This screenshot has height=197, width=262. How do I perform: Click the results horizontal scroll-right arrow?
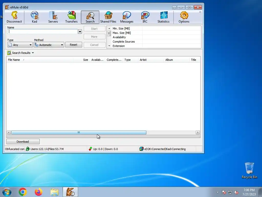click(x=198, y=133)
